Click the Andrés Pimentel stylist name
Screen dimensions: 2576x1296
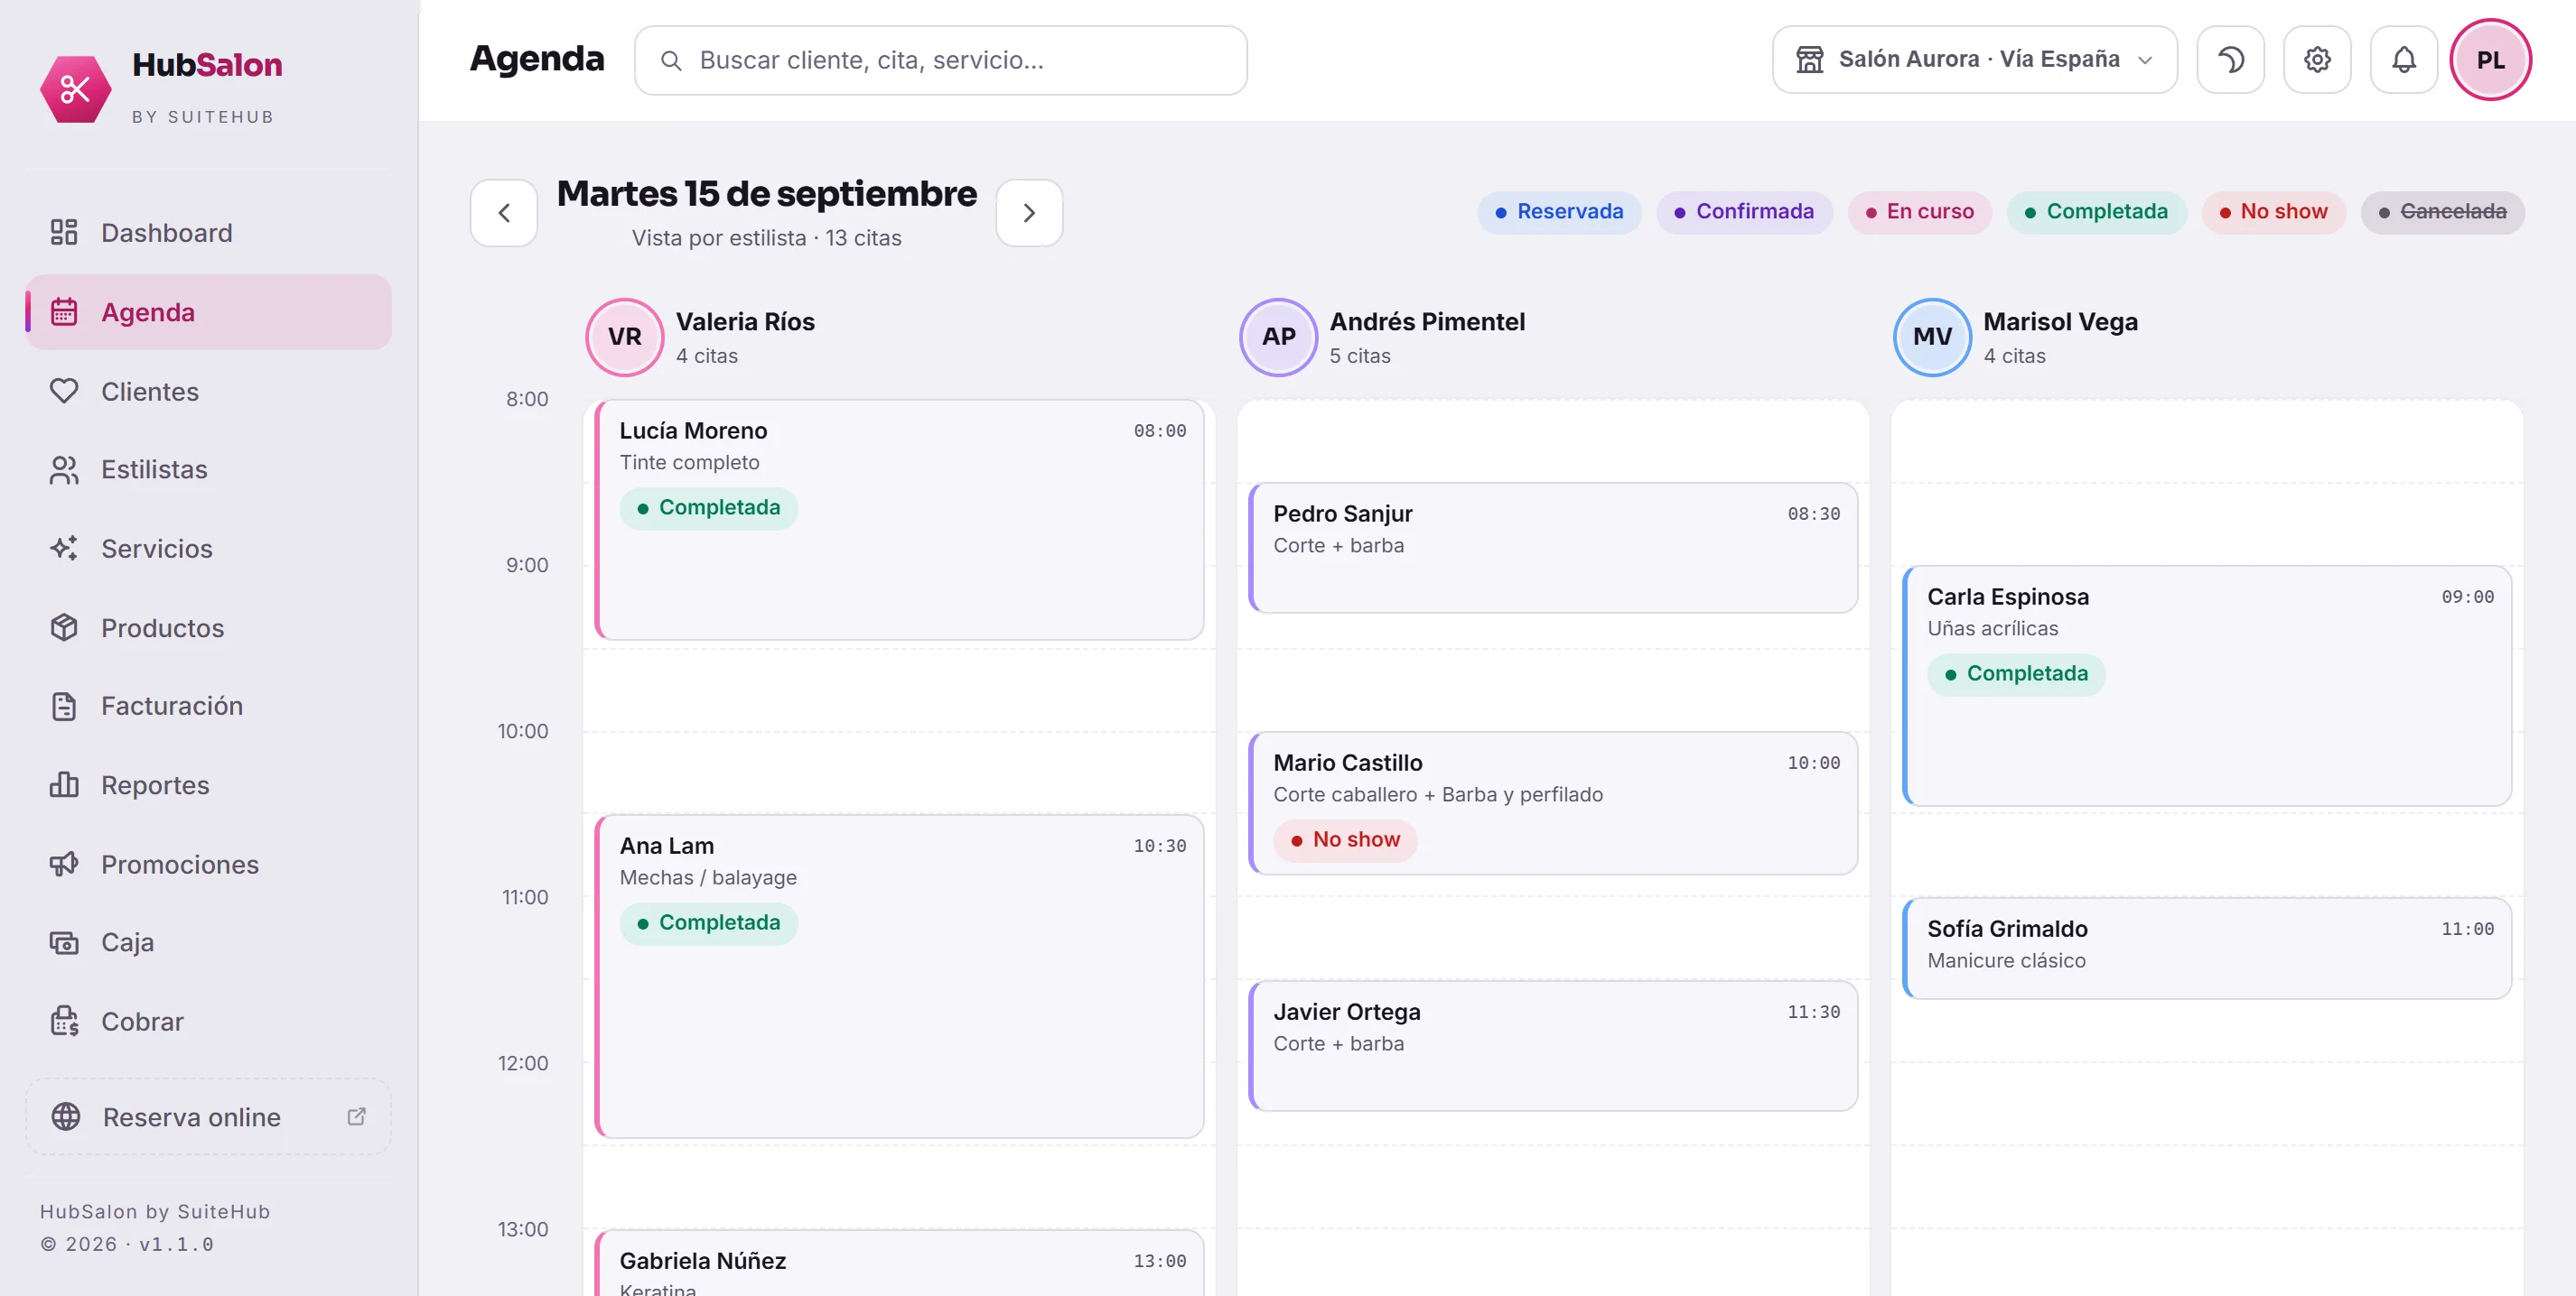[1427, 322]
